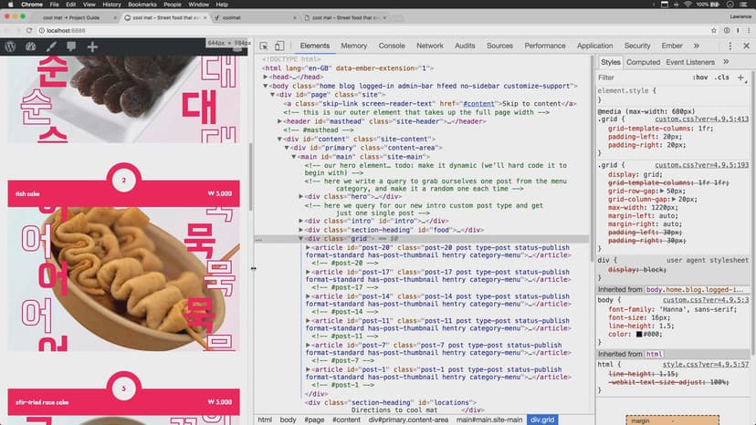
Task: Click the plus New content icon in admin bar
Action: 92,46
